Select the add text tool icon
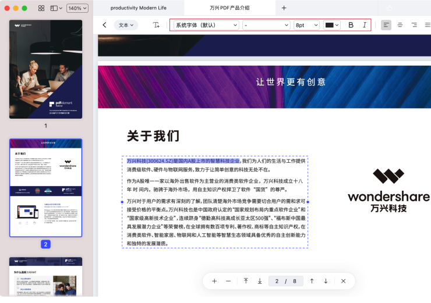The height and width of the screenshot is (303, 431). 156,25
